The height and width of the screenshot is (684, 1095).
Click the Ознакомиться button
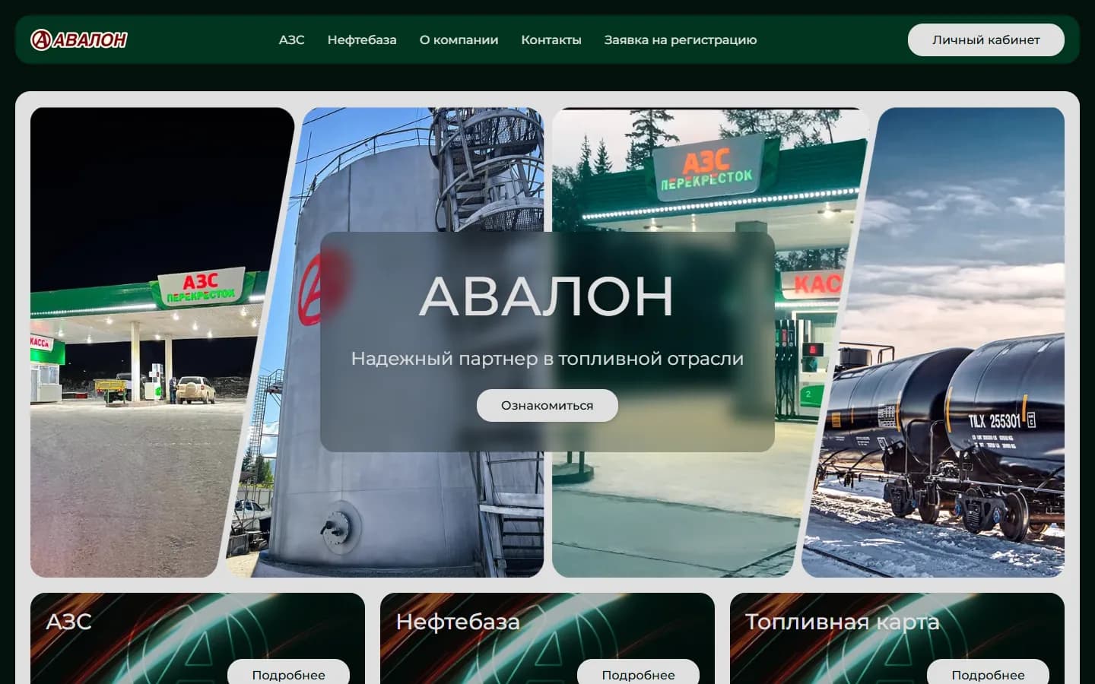pos(547,405)
